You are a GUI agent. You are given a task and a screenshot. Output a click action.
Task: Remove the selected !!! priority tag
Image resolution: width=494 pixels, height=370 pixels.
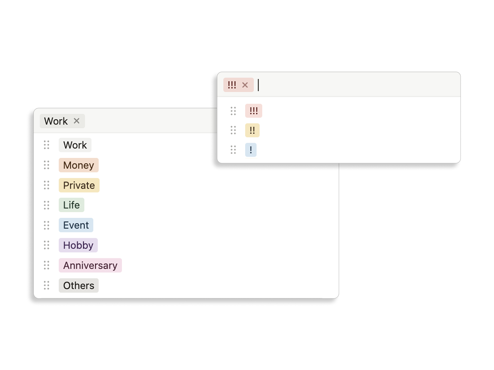click(x=245, y=85)
